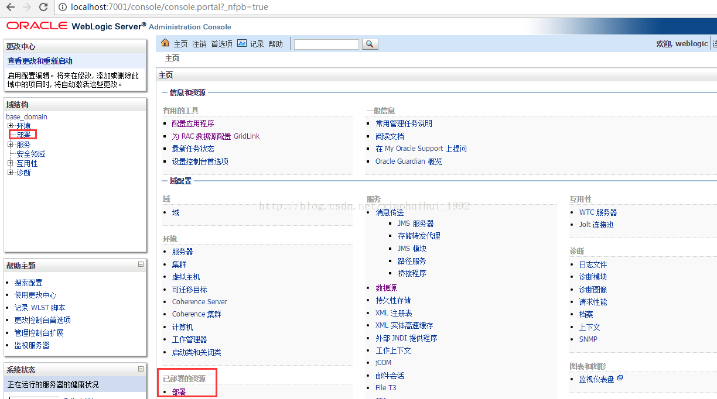Open 常用管理任务说明 link
Image resolution: width=717 pixels, height=399 pixels.
click(x=404, y=123)
